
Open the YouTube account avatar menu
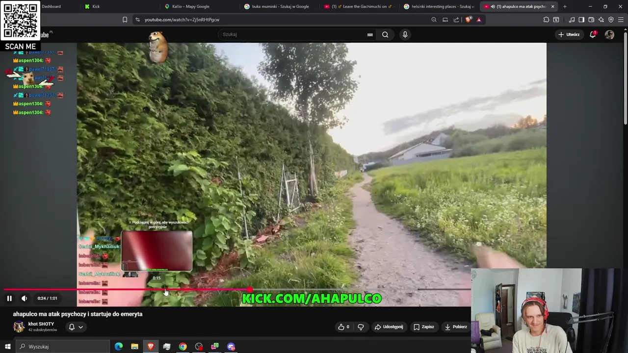pos(609,34)
